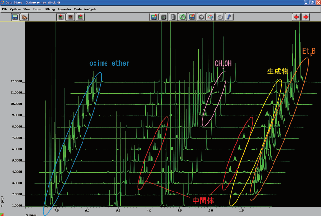Close the Data Slate window

[318, 2]
